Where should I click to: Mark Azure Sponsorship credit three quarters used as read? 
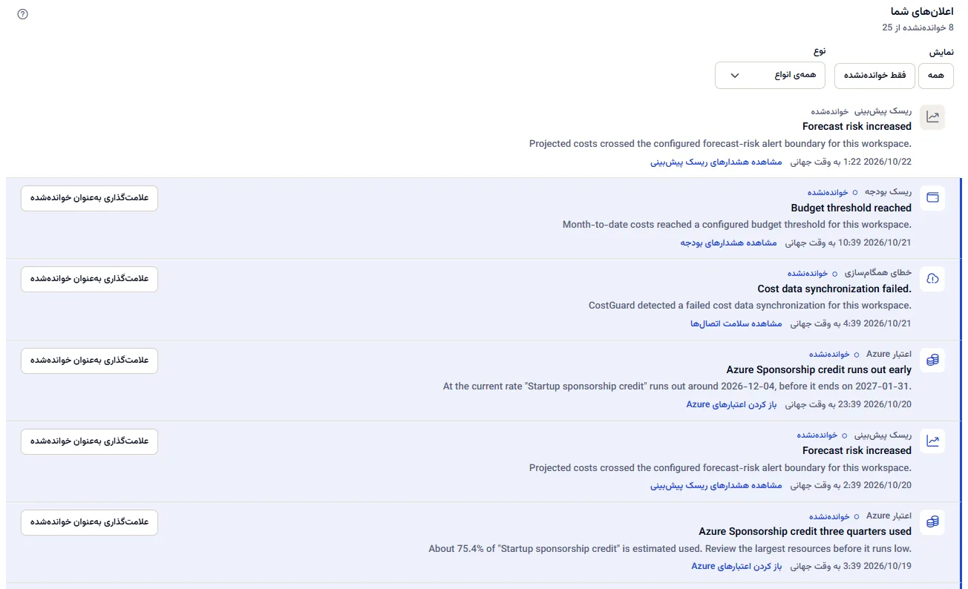[x=89, y=522]
